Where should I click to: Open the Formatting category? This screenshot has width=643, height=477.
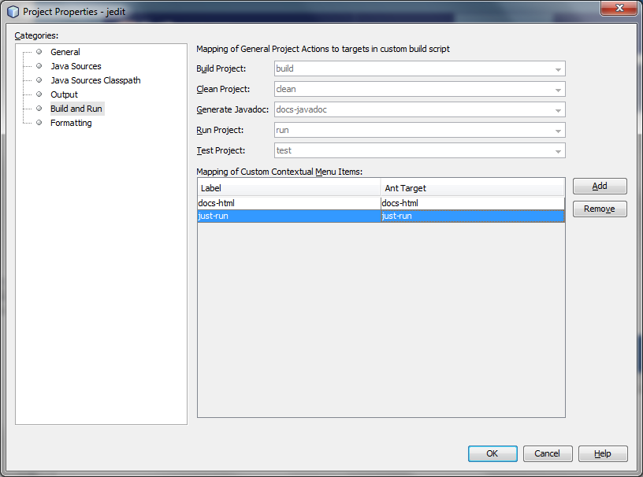(71, 123)
